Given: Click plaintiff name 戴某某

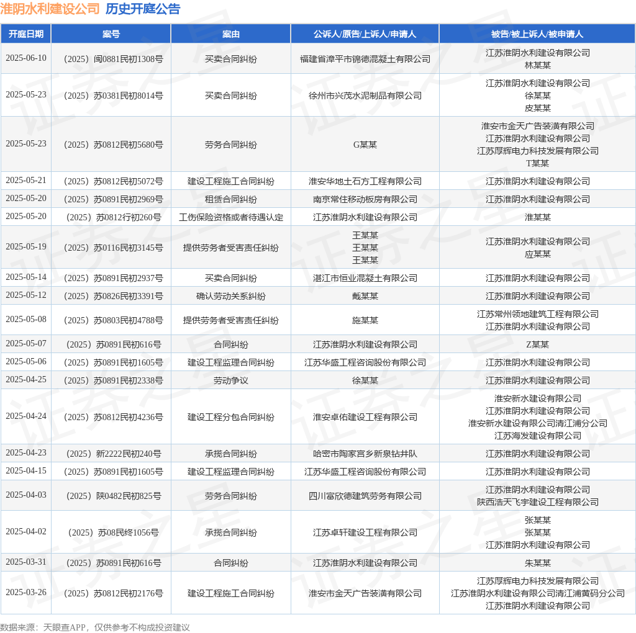Looking at the screenshot, I should [365, 296].
